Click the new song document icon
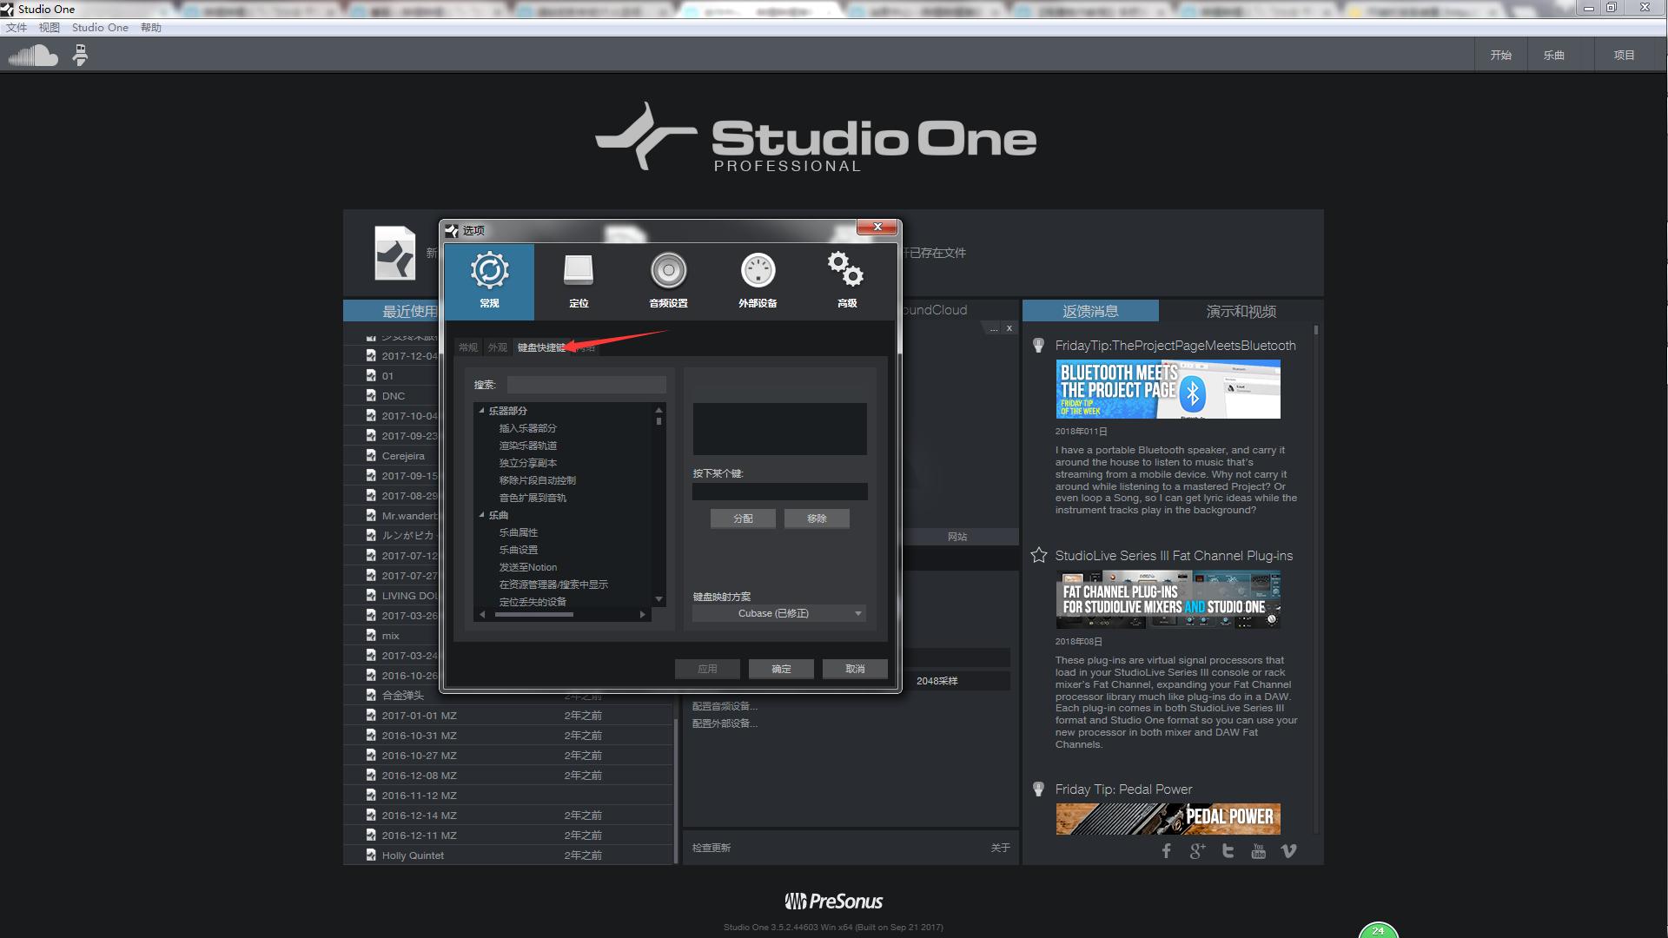Screen dimensions: 1668x938 point(394,253)
